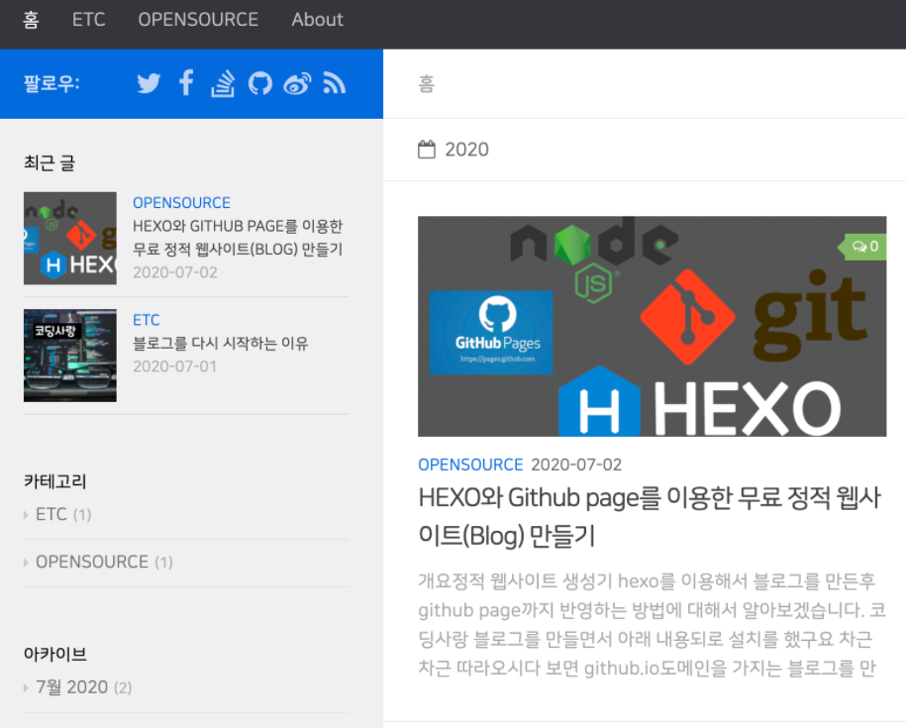Screen dimensions: 906x728
Task: Click the comment count badge on post image
Action: click(864, 247)
